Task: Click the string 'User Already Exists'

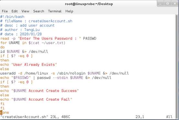Action: (34, 65)
